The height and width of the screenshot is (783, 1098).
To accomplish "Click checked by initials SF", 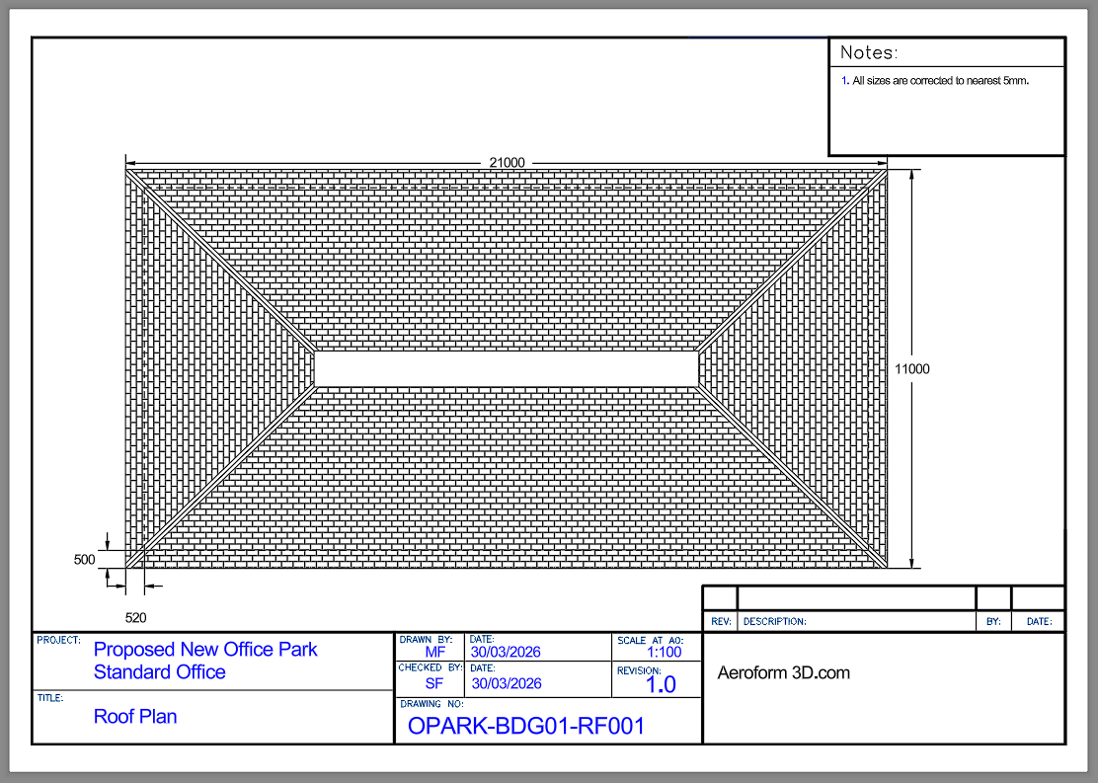I will [x=434, y=683].
